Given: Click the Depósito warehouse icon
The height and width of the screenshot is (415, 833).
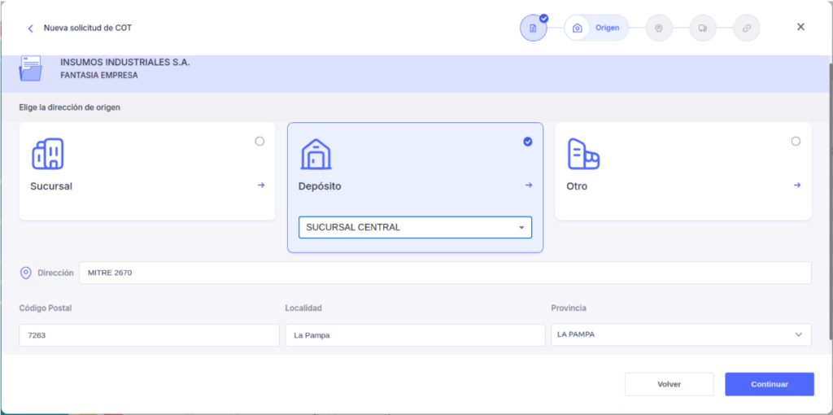Looking at the screenshot, I should point(316,154).
